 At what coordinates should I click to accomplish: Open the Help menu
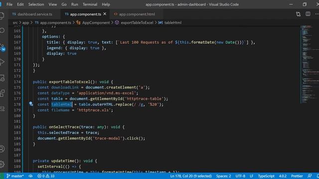click(x=106, y=4)
